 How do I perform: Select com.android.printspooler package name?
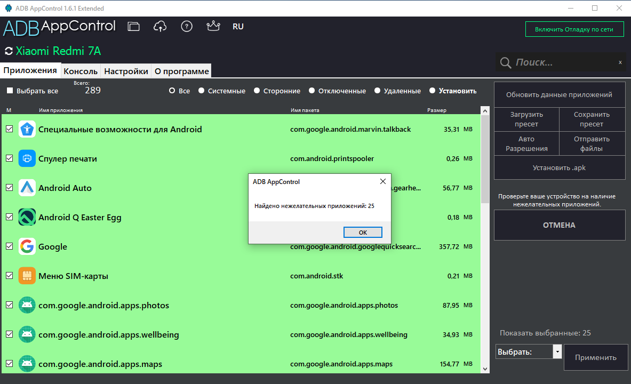click(332, 158)
